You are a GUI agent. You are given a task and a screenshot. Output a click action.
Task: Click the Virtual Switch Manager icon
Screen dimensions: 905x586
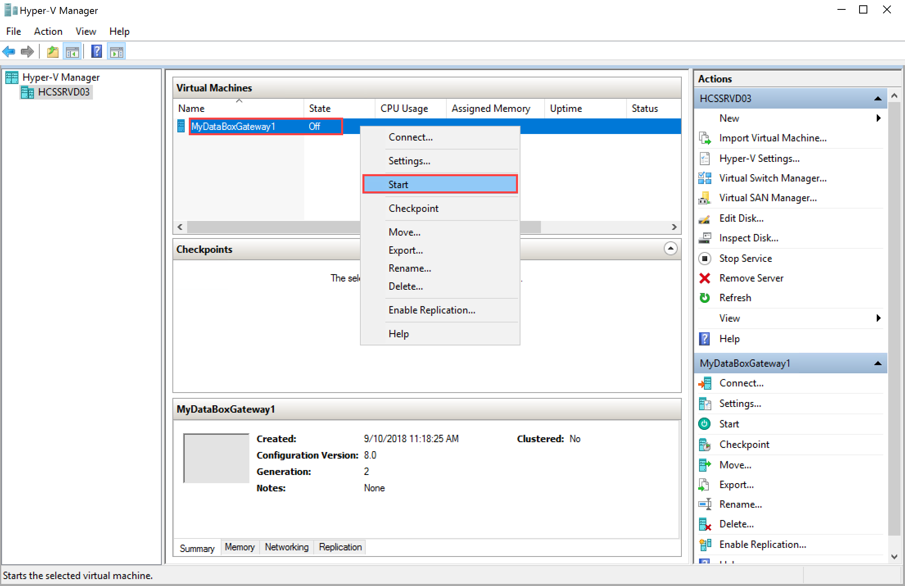[x=704, y=178]
